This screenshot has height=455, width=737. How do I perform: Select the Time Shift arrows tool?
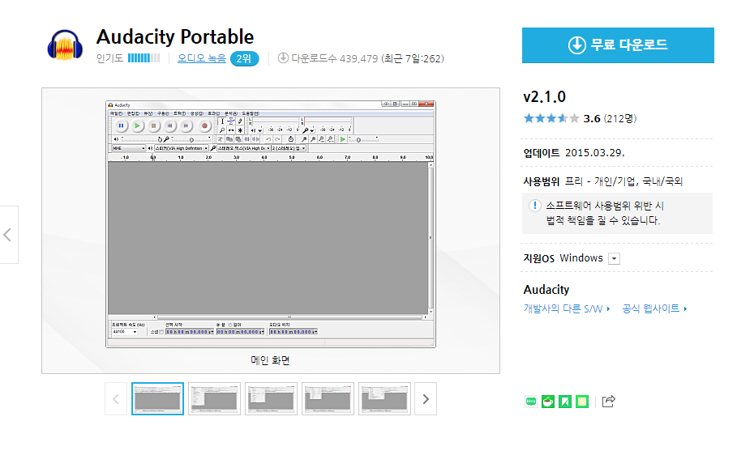tap(231, 130)
